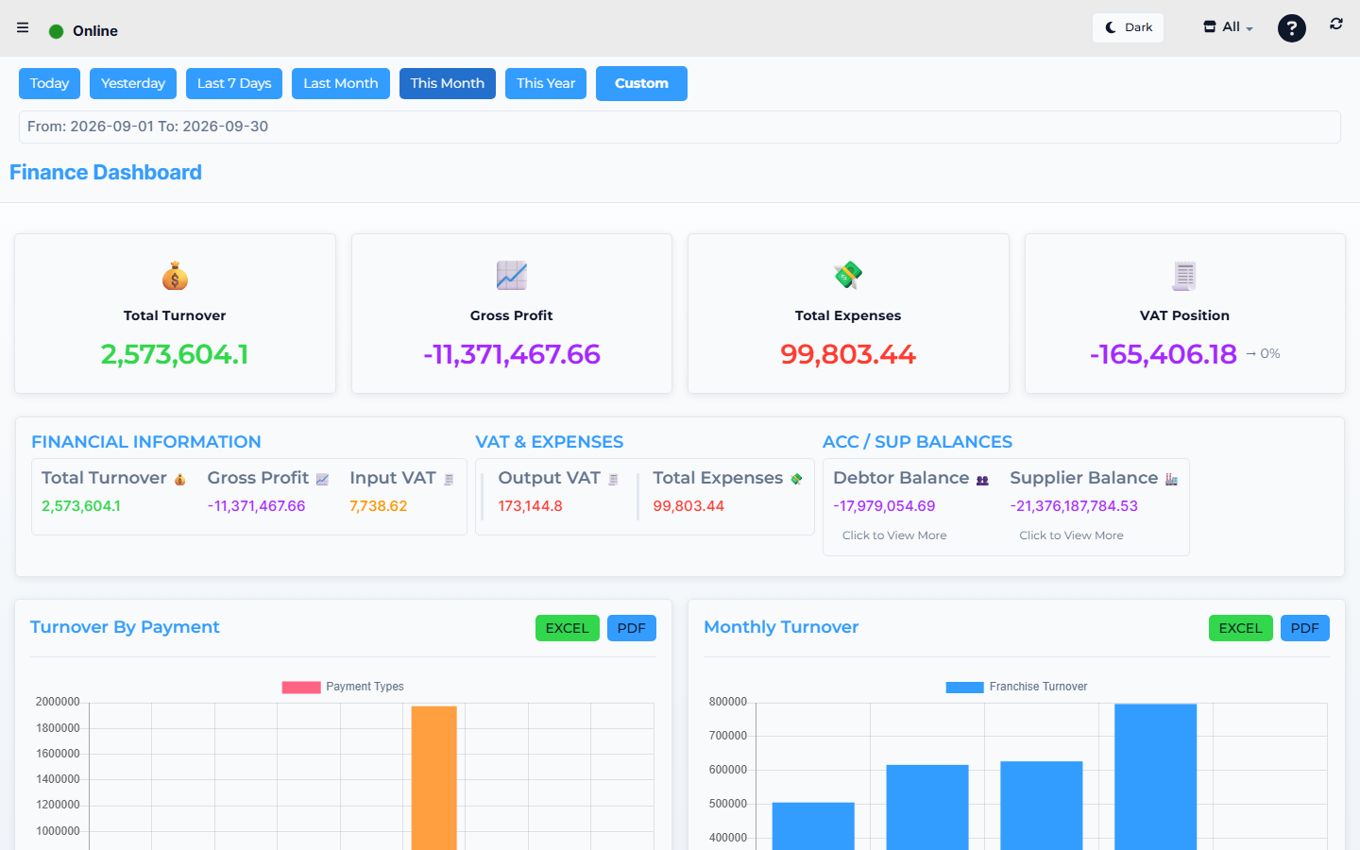Screen dimensions: 1360x850
Task: Open the All store dropdown
Action: point(1228,27)
